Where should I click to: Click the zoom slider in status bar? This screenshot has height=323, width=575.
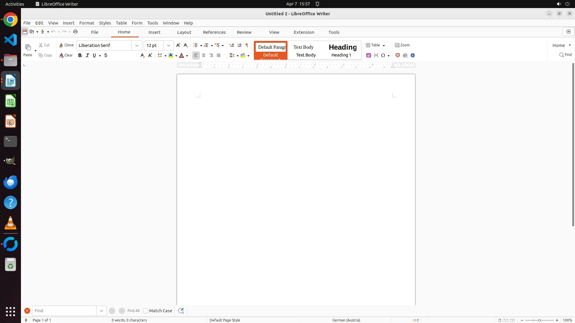[x=539, y=320]
